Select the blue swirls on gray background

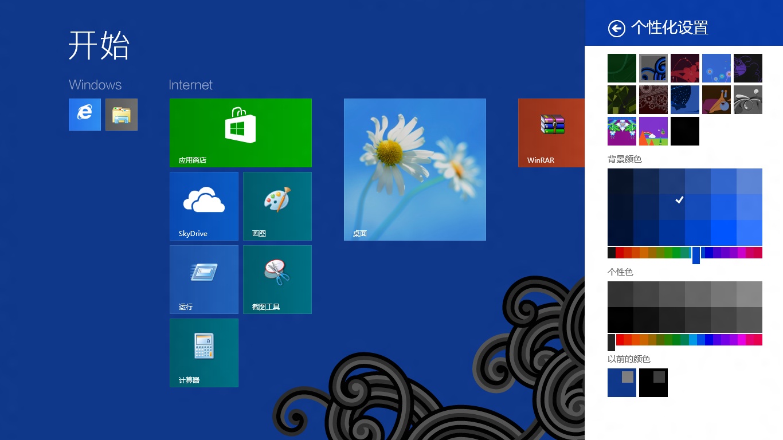pos(653,68)
